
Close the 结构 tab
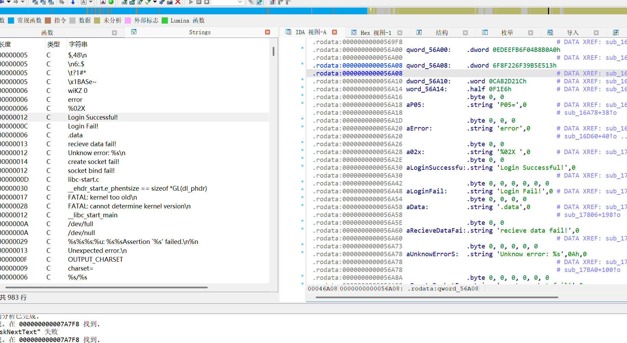(465, 33)
